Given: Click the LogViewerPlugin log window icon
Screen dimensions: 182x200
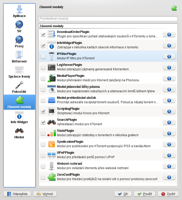Looking at the screenshot, I should [52, 67].
